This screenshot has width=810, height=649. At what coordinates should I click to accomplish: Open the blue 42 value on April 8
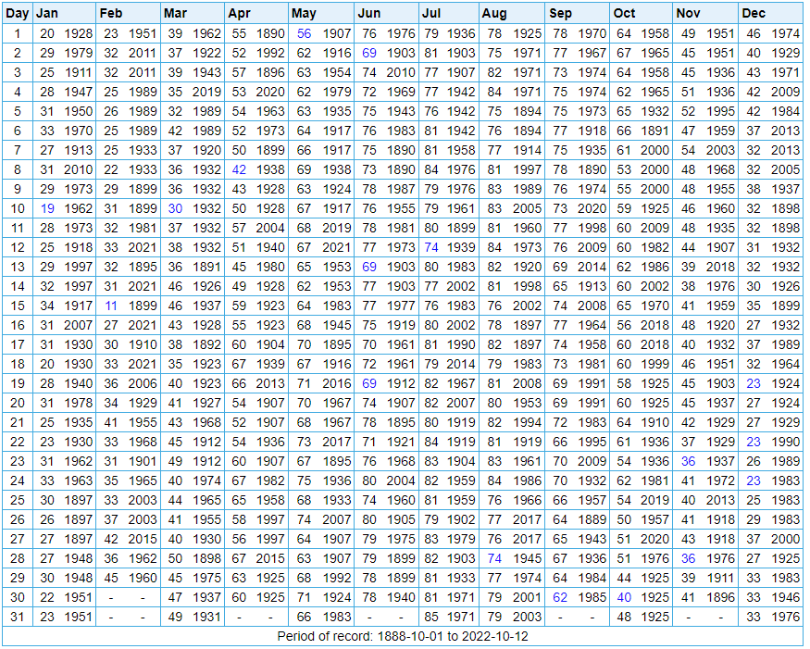[x=240, y=169]
